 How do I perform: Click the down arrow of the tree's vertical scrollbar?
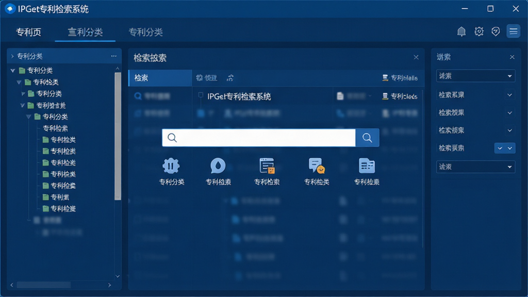click(x=118, y=276)
